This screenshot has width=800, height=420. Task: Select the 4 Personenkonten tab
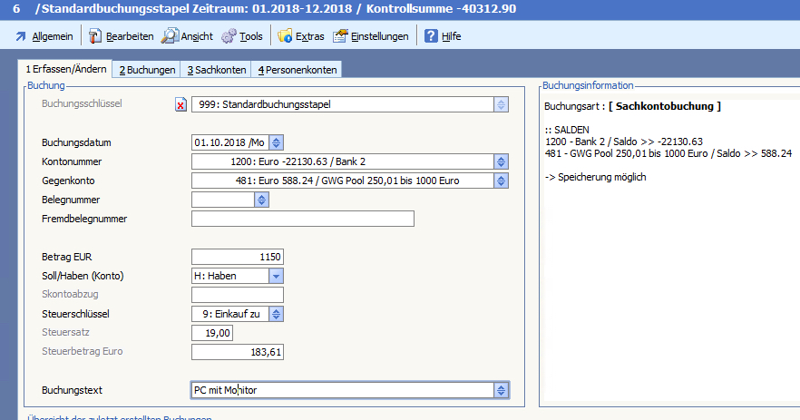(297, 70)
